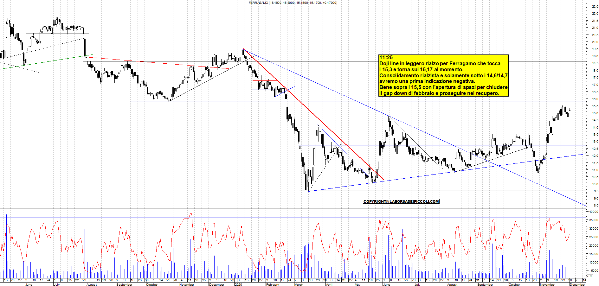The width and height of the screenshot is (599, 286).
Task: Click the 8.5 price axis label
Action: click(x=596, y=206)
